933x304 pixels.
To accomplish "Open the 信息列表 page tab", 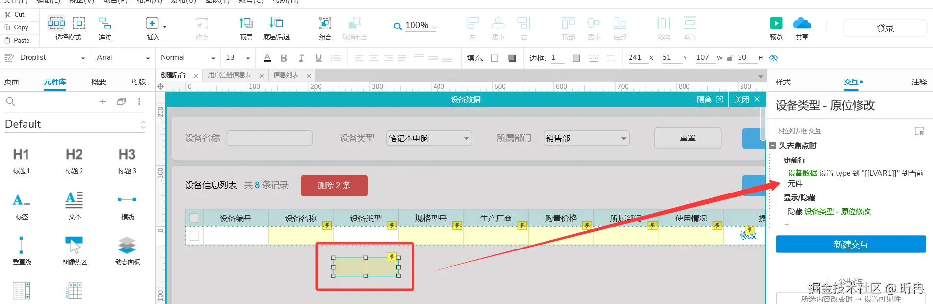I will click(286, 75).
